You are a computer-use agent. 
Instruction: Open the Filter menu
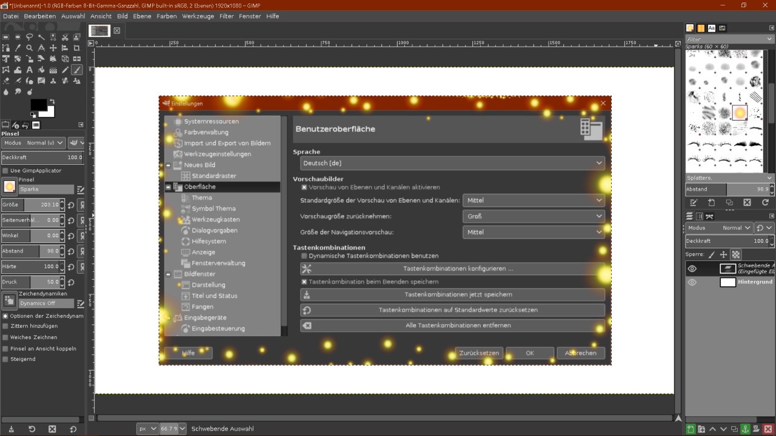pyautogui.click(x=226, y=16)
